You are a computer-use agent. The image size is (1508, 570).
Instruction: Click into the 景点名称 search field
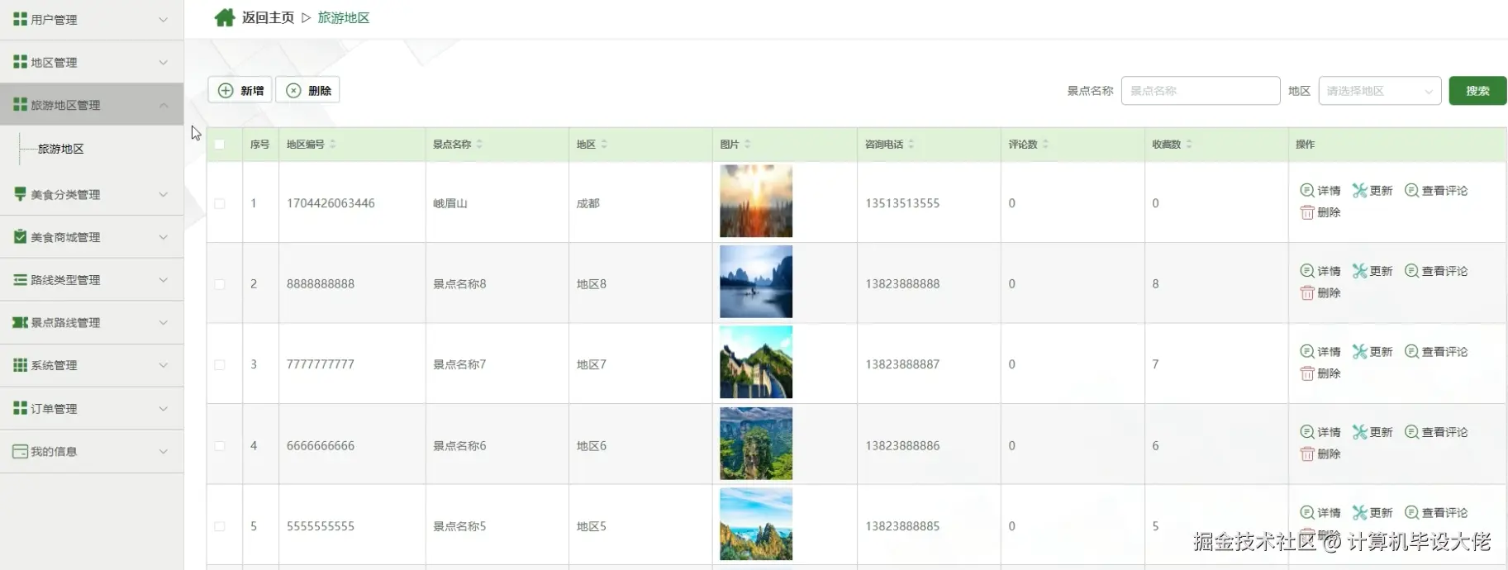[1201, 91]
